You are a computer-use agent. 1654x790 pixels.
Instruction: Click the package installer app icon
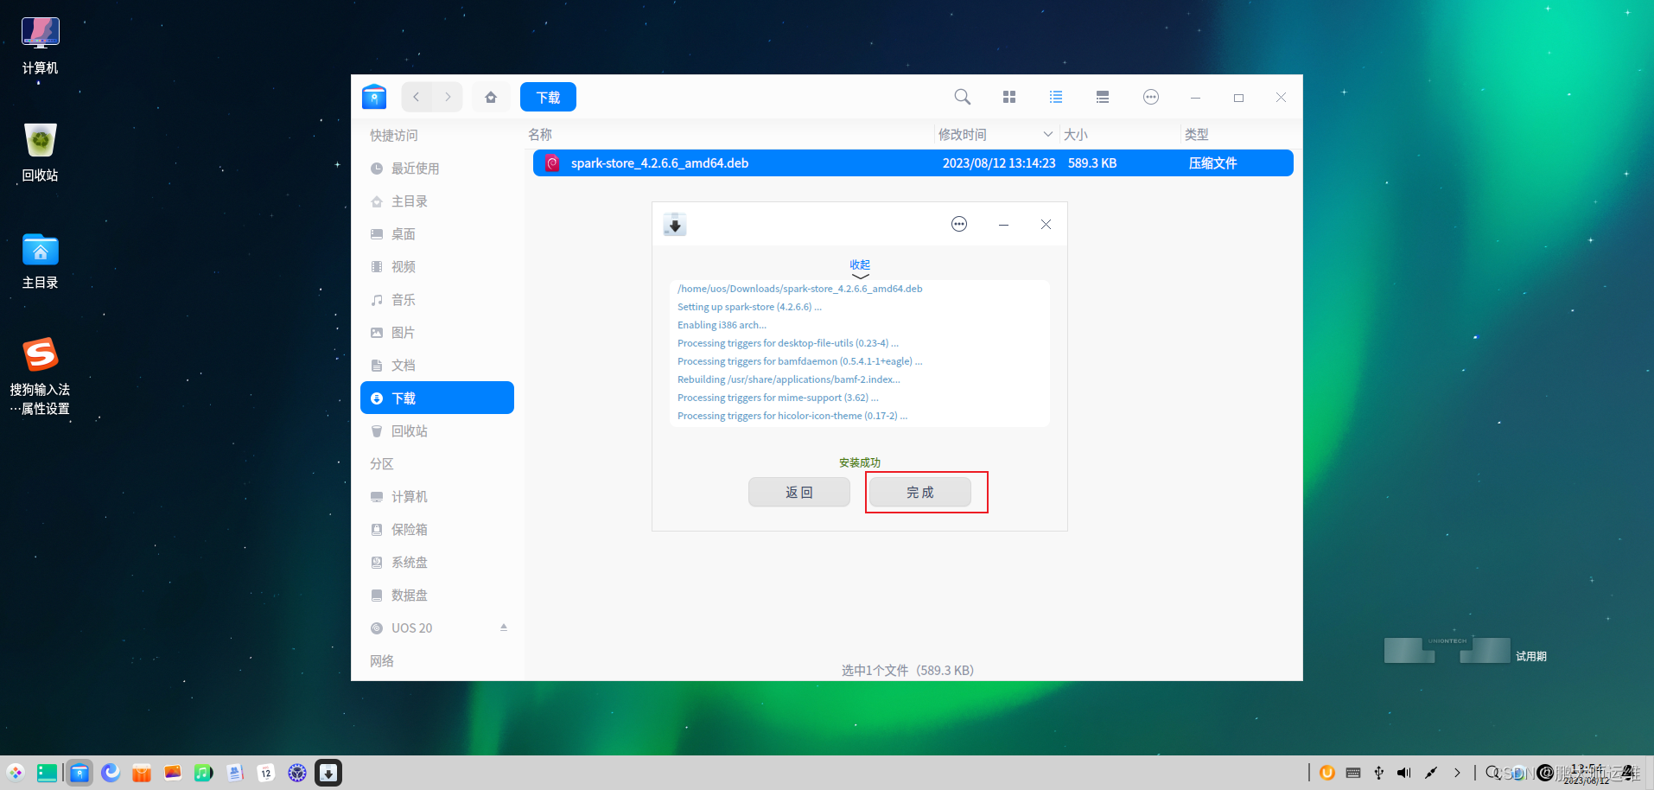pos(675,225)
